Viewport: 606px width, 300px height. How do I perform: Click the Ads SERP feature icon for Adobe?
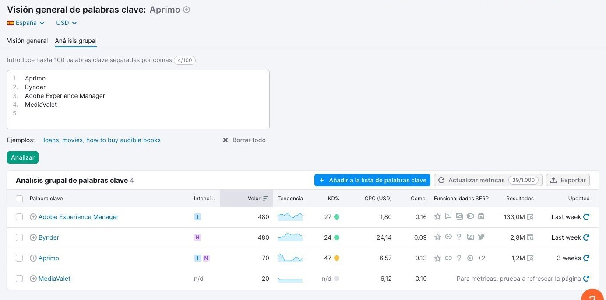click(481, 216)
